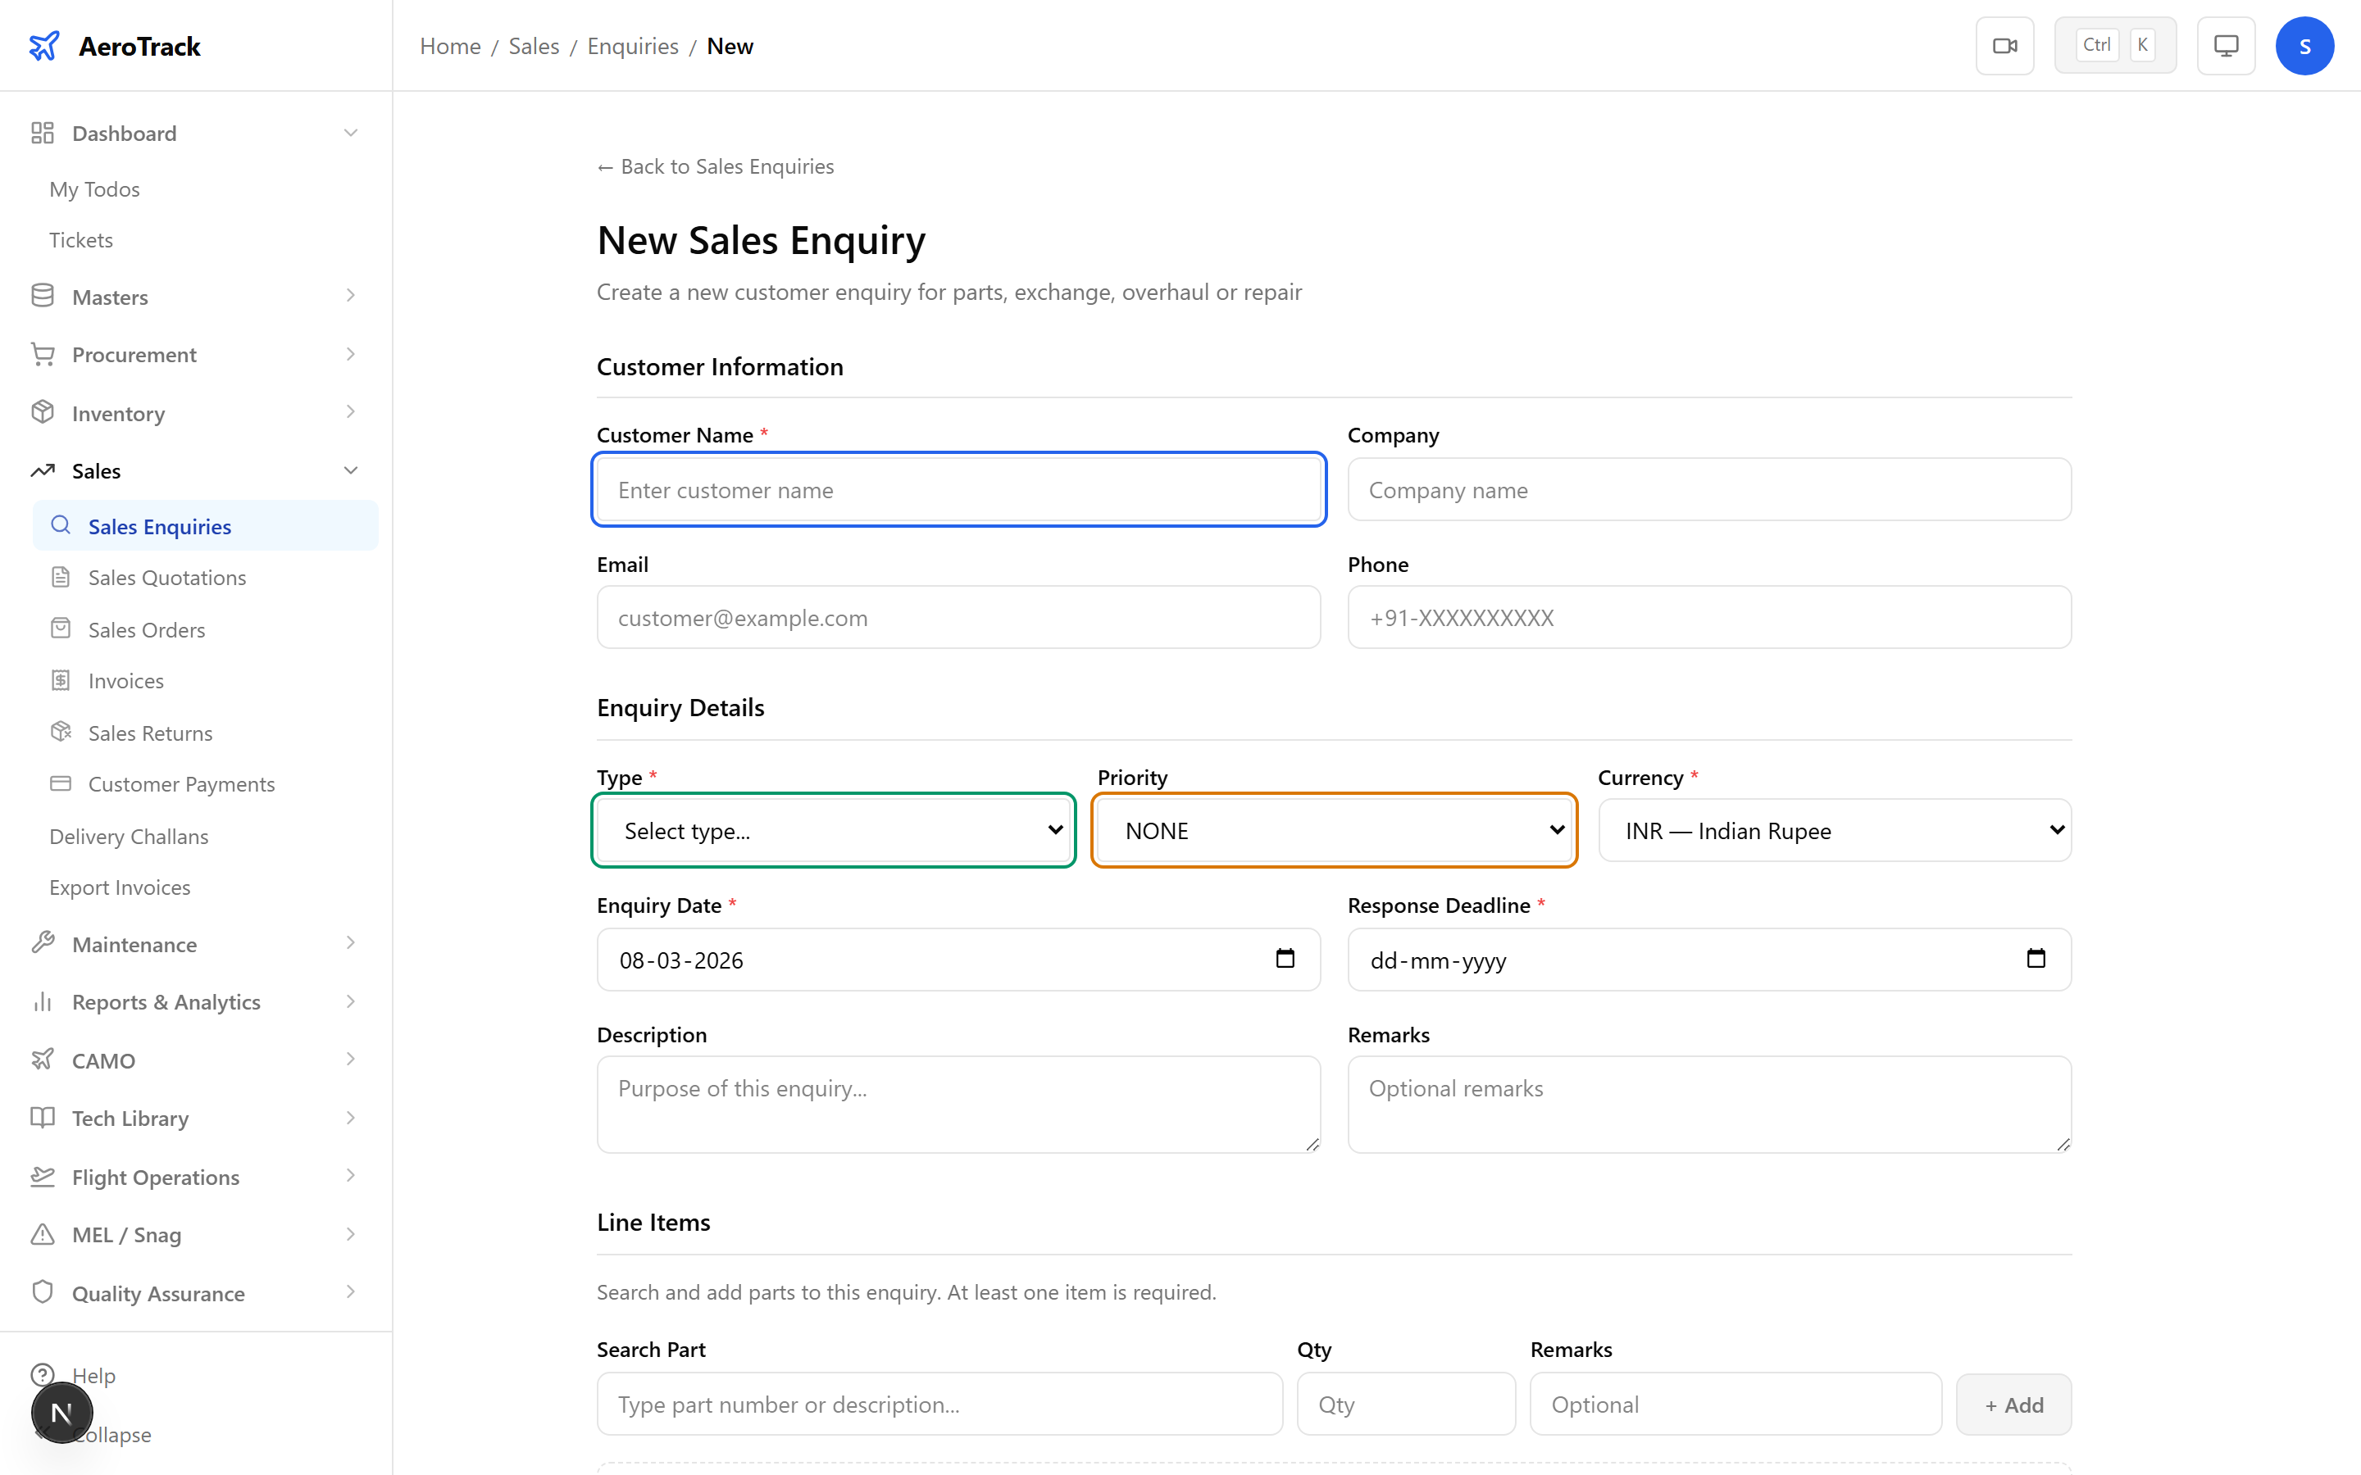Click the + Add button for line items
Image resolution: width=2361 pixels, height=1475 pixels.
(x=2013, y=1404)
